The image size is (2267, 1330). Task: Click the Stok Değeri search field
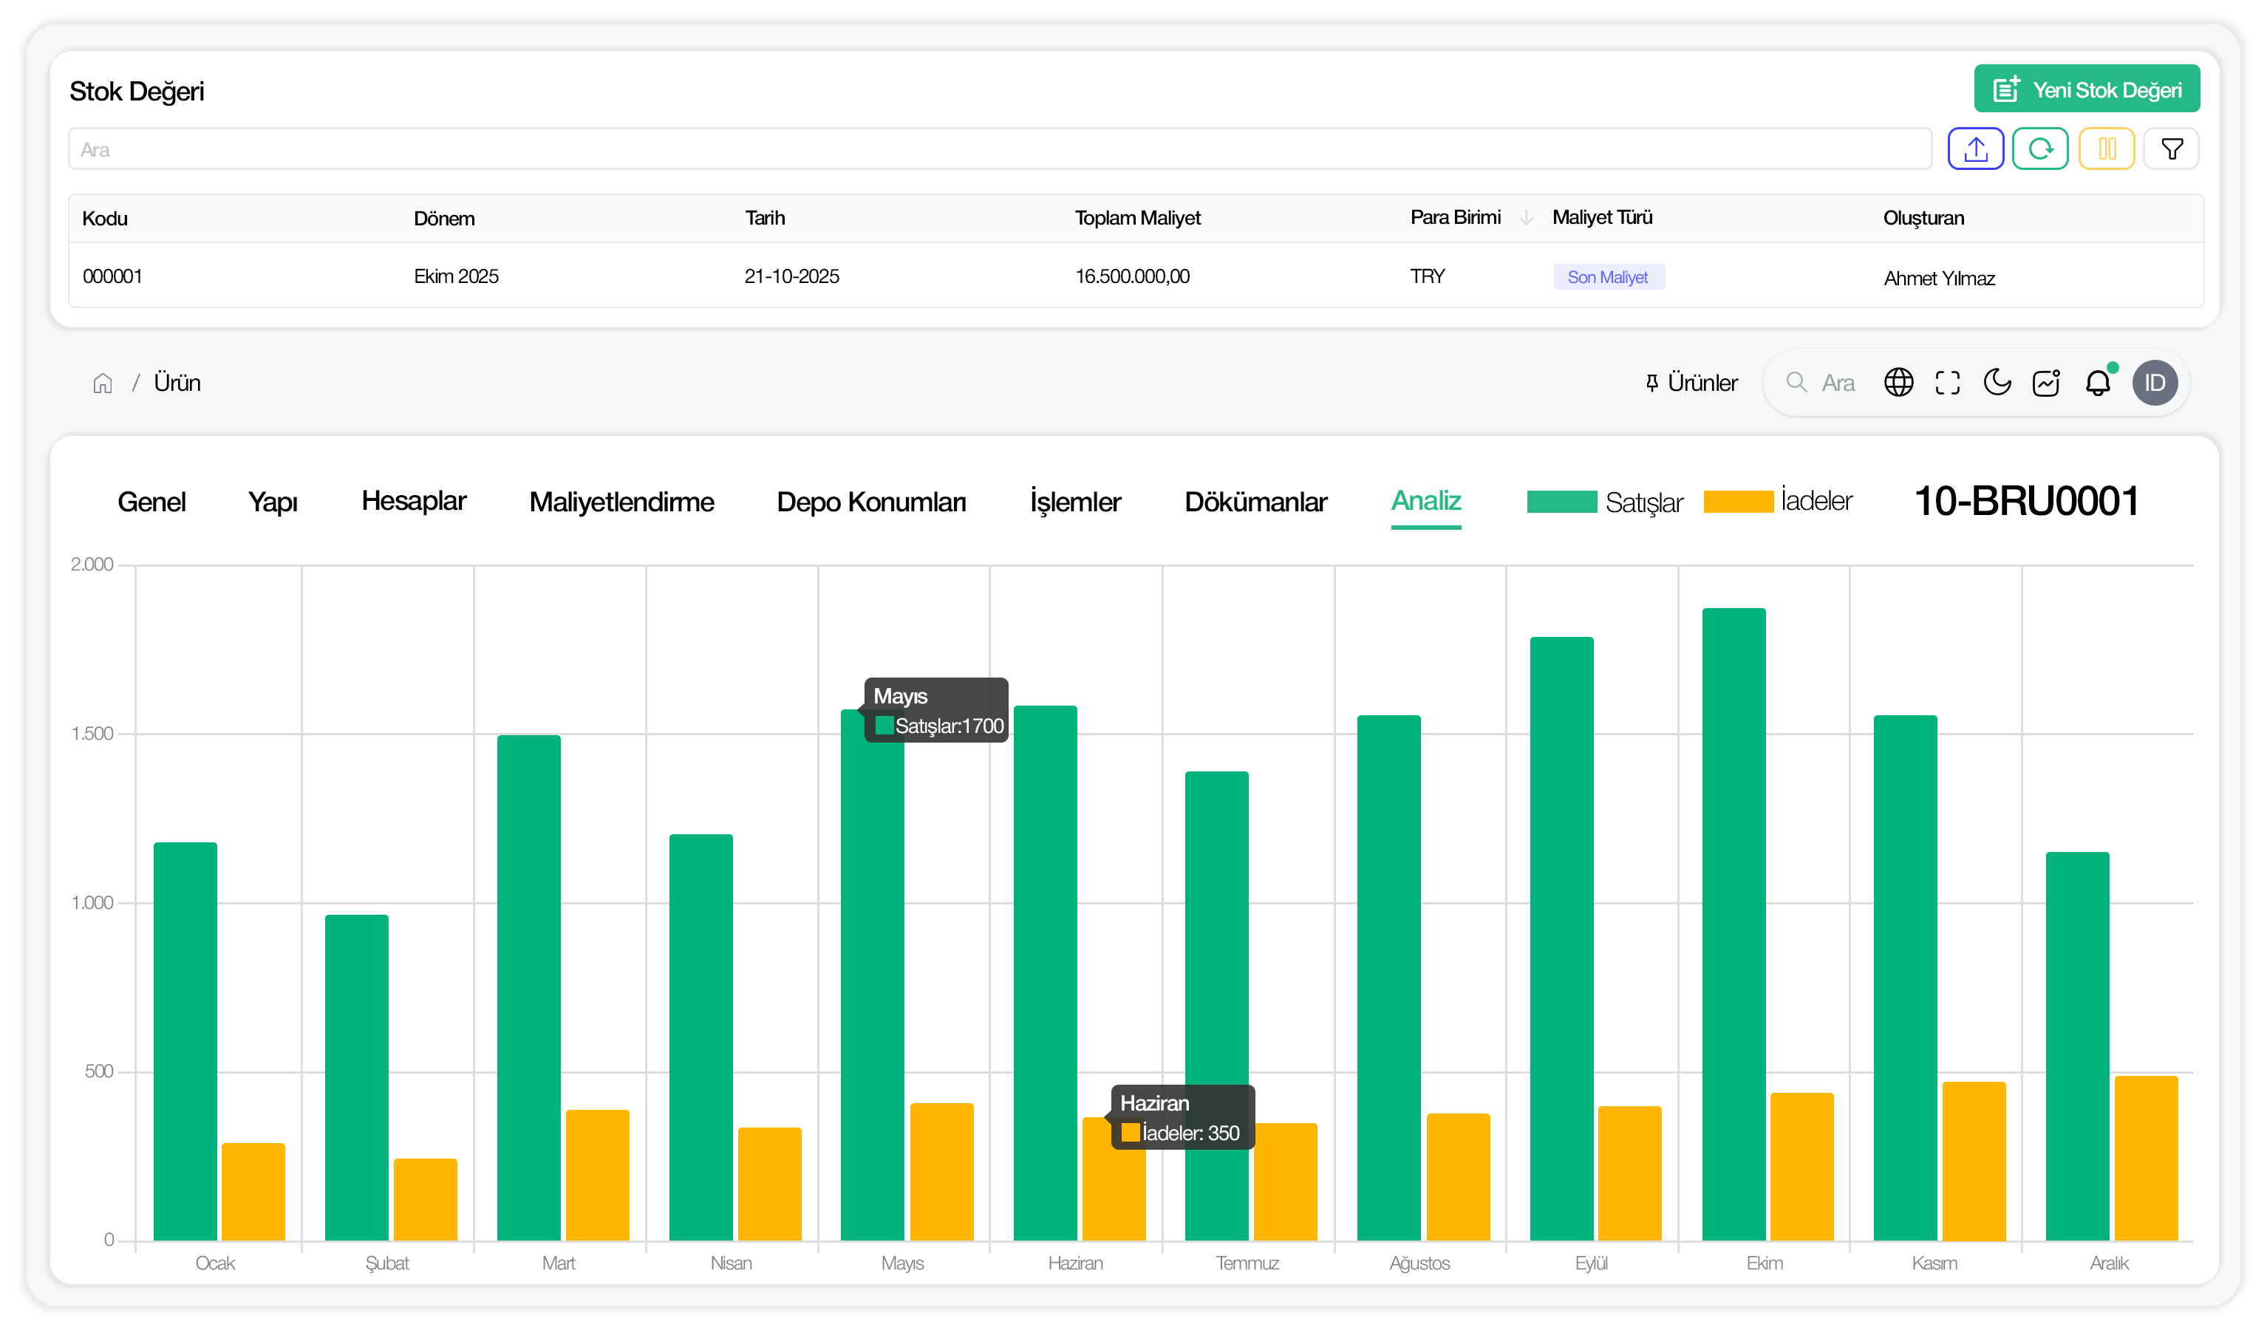pyautogui.click(x=998, y=149)
